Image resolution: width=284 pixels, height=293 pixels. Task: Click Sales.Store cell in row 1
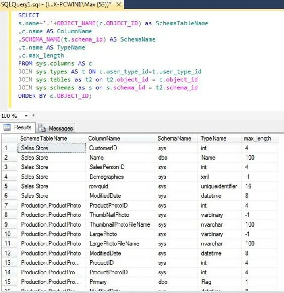[52, 148]
